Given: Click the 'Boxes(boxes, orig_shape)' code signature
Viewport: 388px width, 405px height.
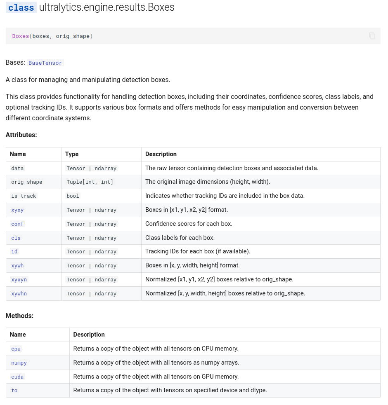Looking at the screenshot, I should point(52,36).
